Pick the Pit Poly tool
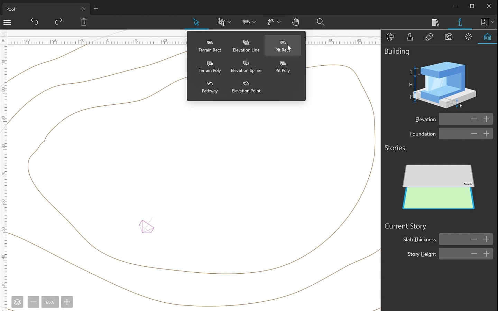This screenshot has height=311, width=498. 283,66
